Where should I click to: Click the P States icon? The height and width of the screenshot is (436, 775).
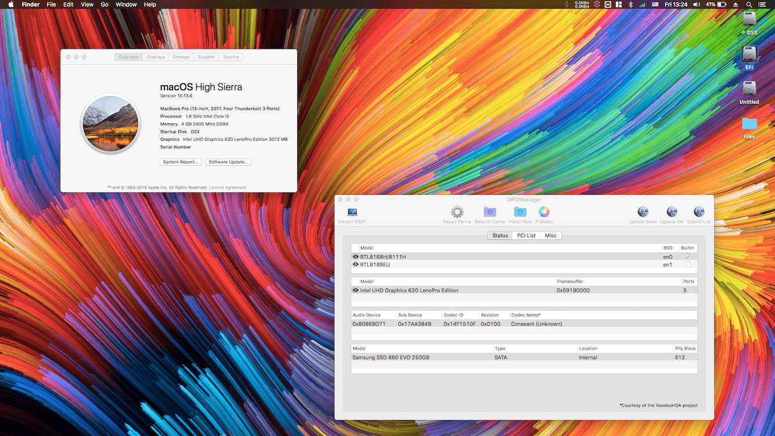[544, 211]
